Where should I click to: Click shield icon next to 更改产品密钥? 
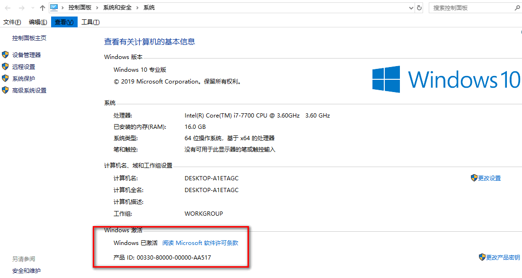tap(482, 257)
